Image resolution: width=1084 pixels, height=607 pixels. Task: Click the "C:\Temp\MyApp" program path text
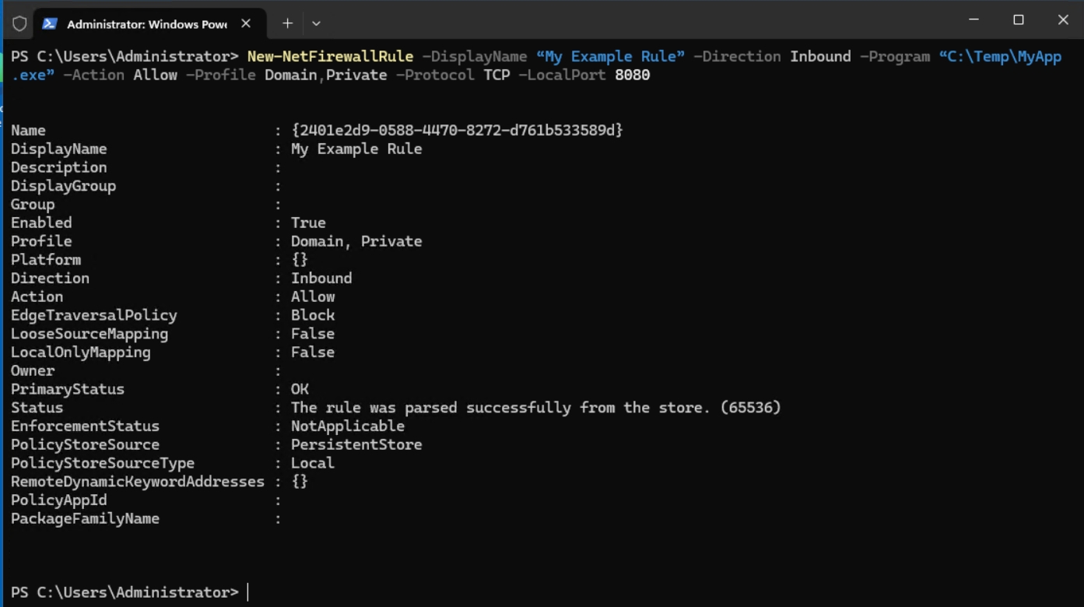point(1000,57)
